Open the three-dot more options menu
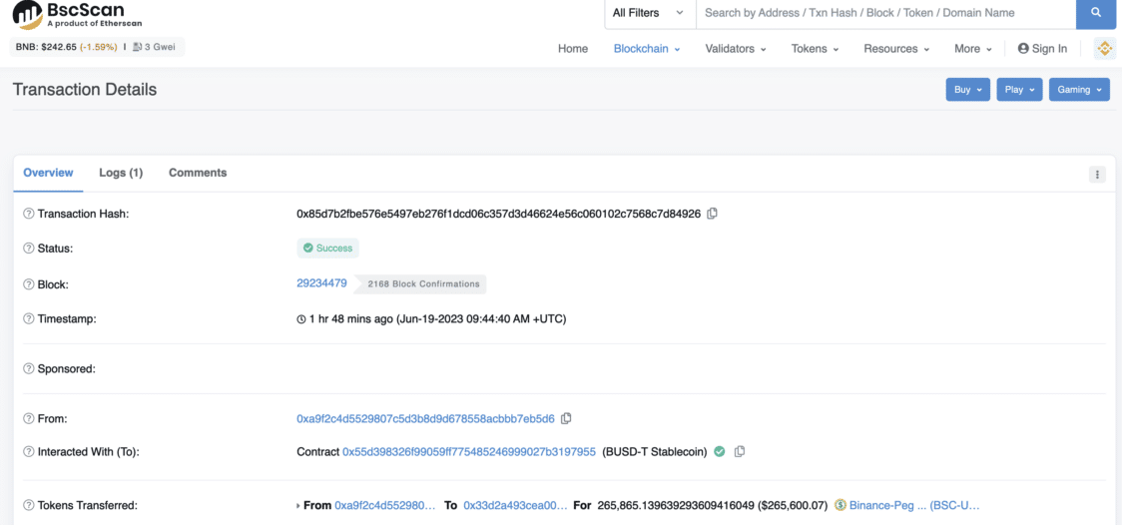The width and height of the screenshot is (1122, 525). [x=1097, y=175]
